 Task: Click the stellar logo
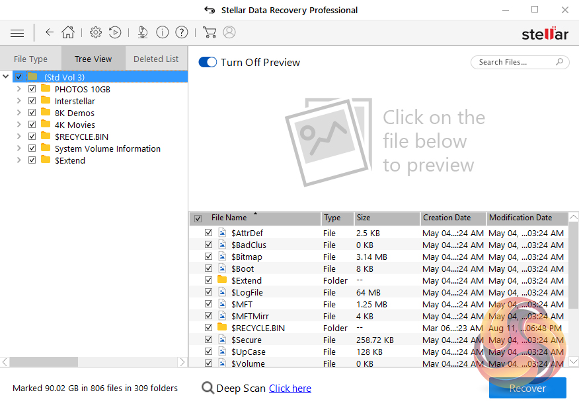pos(545,34)
